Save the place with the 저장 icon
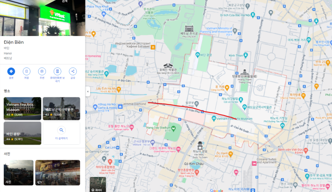This screenshot has height=192, width=332. tap(27, 71)
